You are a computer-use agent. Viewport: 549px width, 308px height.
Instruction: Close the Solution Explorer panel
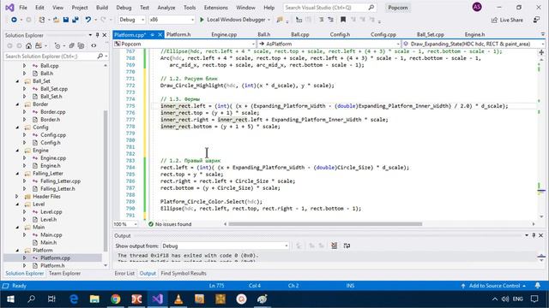[x=105, y=35]
